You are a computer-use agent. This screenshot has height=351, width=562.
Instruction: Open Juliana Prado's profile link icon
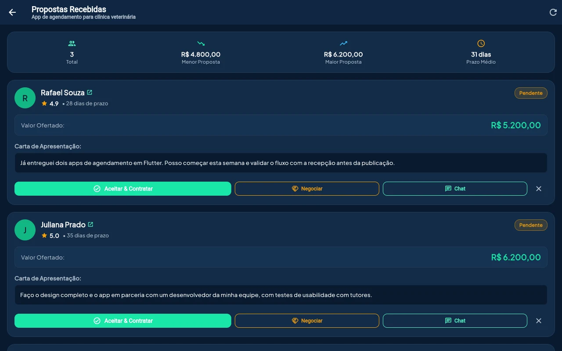click(90, 225)
